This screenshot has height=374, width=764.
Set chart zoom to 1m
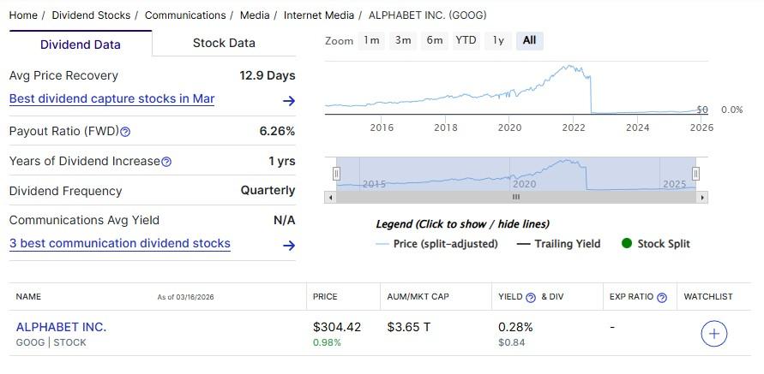point(371,40)
